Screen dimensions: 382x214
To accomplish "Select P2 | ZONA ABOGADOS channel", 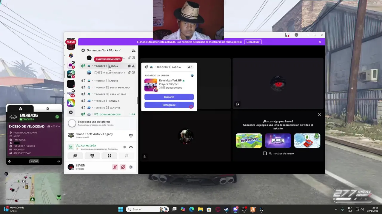I will pos(107,114).
